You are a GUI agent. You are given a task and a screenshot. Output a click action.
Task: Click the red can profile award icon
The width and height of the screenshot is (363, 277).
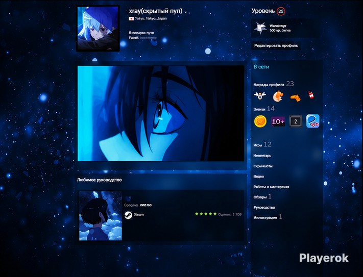[x=311, y=95]
